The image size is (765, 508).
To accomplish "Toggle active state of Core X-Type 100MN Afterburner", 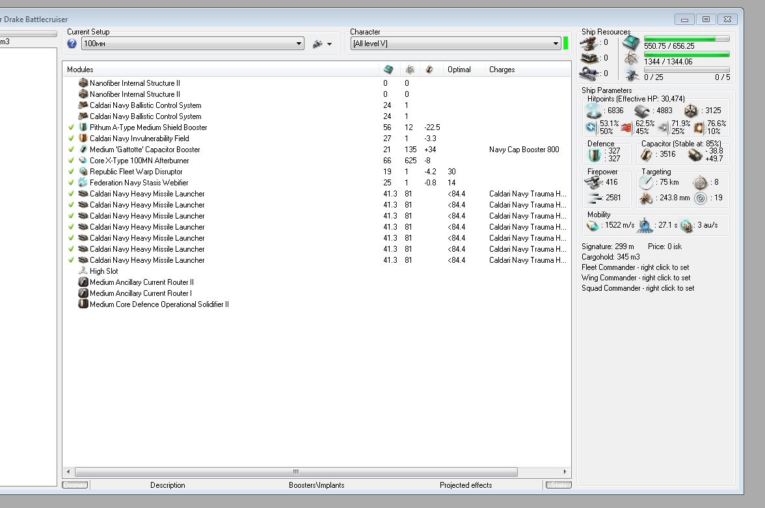I will 72,161.
